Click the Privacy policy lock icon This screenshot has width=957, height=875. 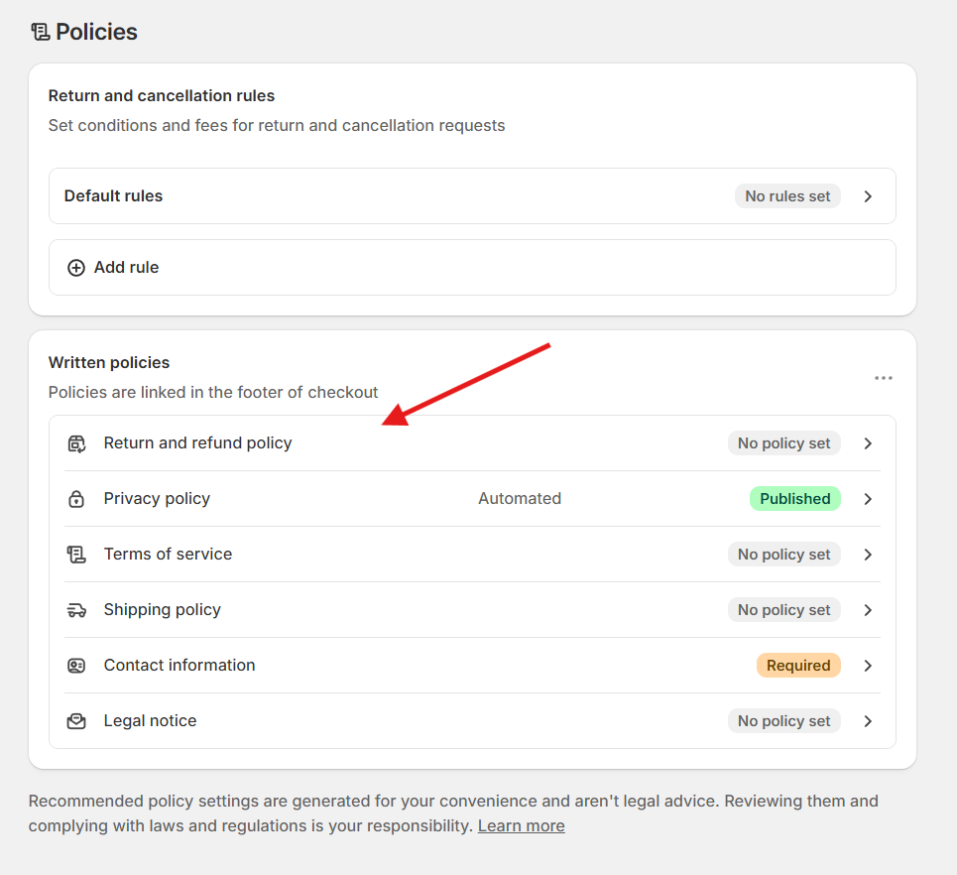coord(76,499)
